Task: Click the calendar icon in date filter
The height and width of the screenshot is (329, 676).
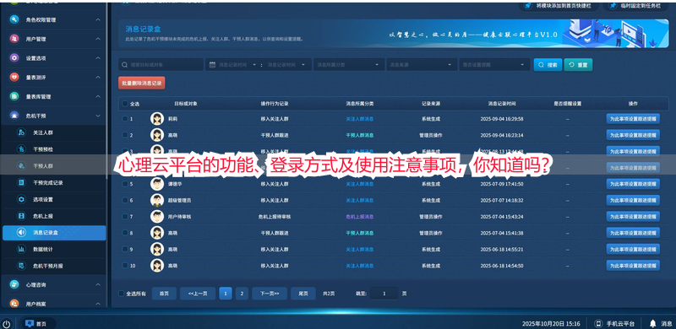Action: (212, 65)
